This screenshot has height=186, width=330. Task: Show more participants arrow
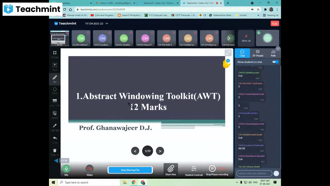tap(229, 38)
